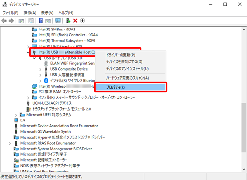This screenshot has height=180, width=247.
Task: Click the Microsoft GS Wavetable Synth icon
Action: click(x=16, y=132)
